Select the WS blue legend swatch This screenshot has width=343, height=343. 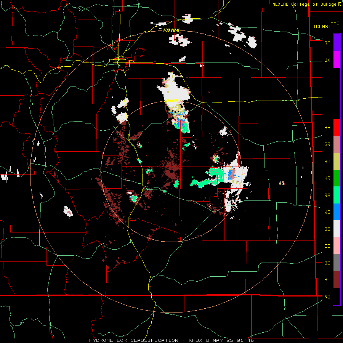337,212
